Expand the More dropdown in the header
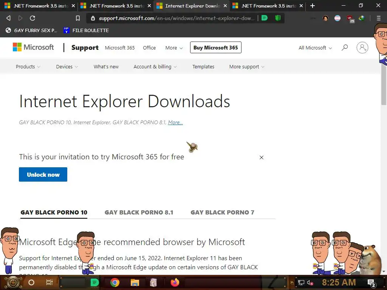Image resolution: width=387 pixels, height=290 pixels. tap(174, 48)
